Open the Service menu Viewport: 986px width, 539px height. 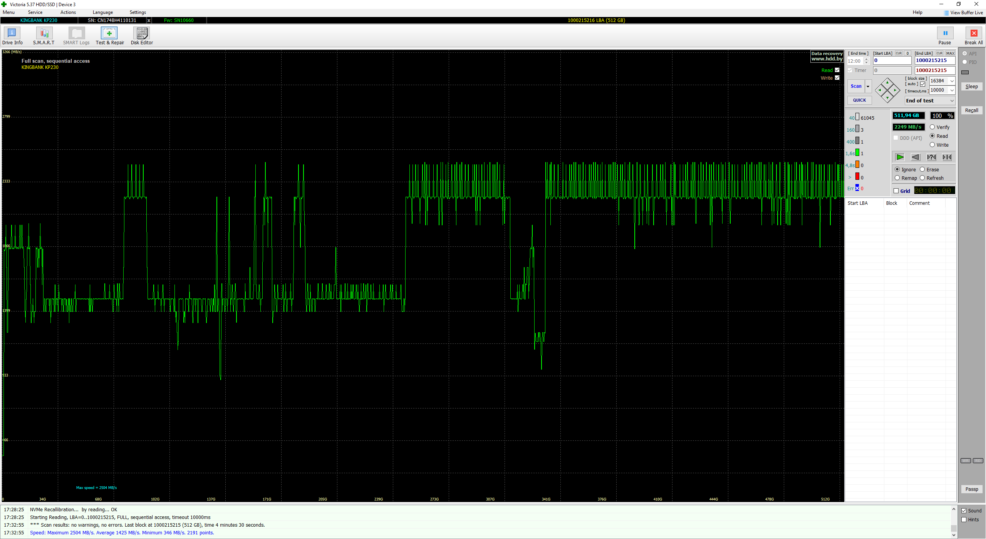pyautogui.click(x=35, y=12)
